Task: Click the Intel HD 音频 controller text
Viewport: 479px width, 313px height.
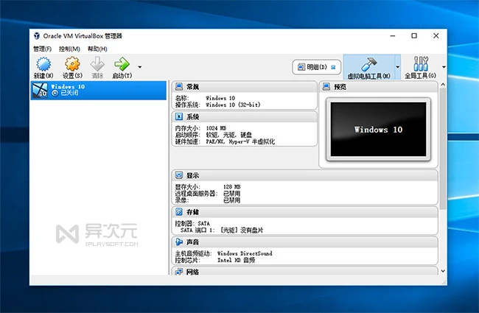Action: pos(236,260)
